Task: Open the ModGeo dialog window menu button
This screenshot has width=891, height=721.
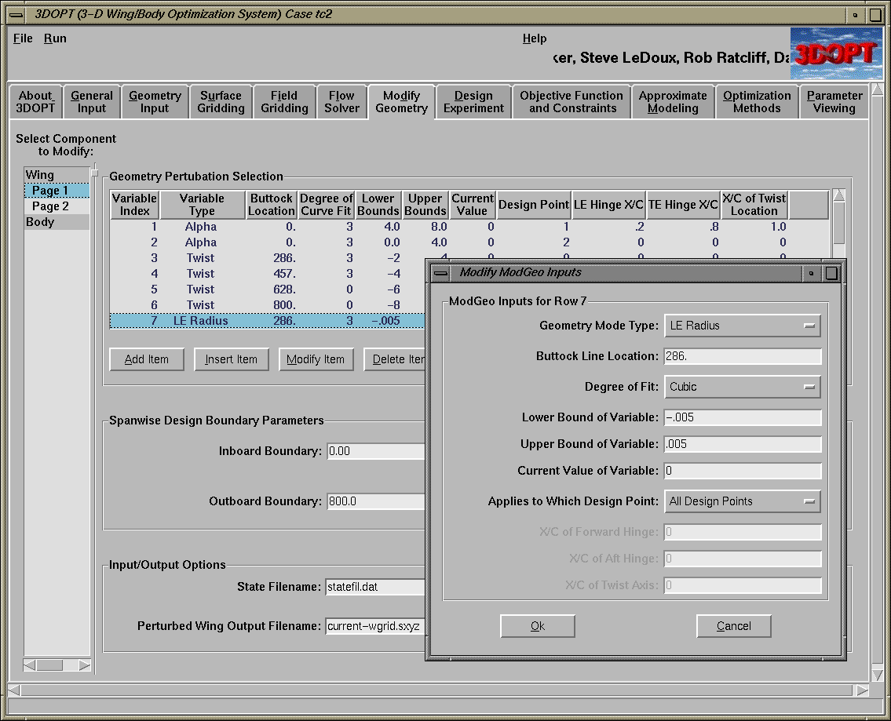Action: click(441, 273)
